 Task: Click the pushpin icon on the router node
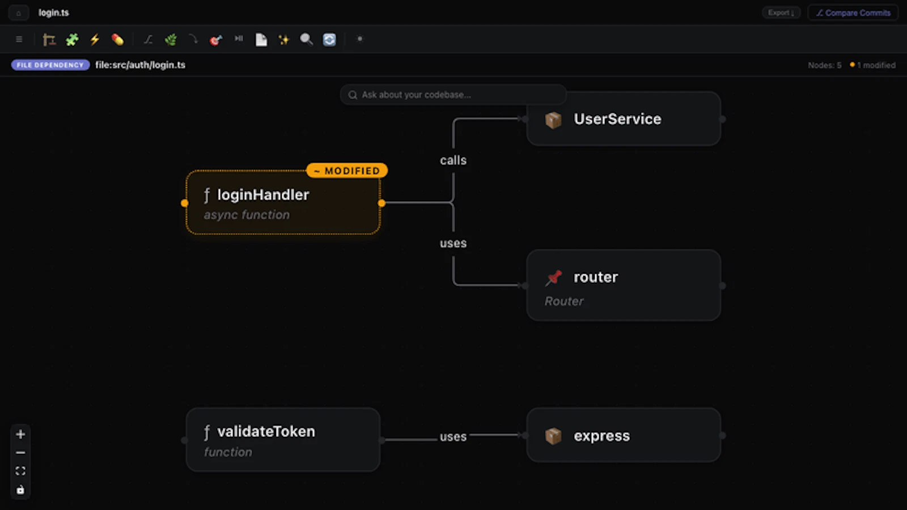point(553,278)
